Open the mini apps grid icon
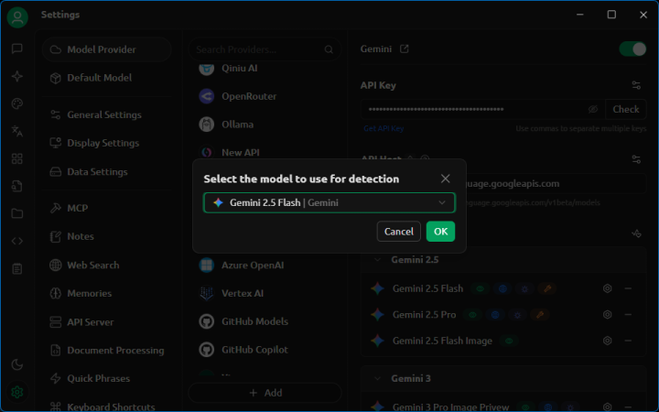Viewport: 659px width, 412px height. pos(16,158)
